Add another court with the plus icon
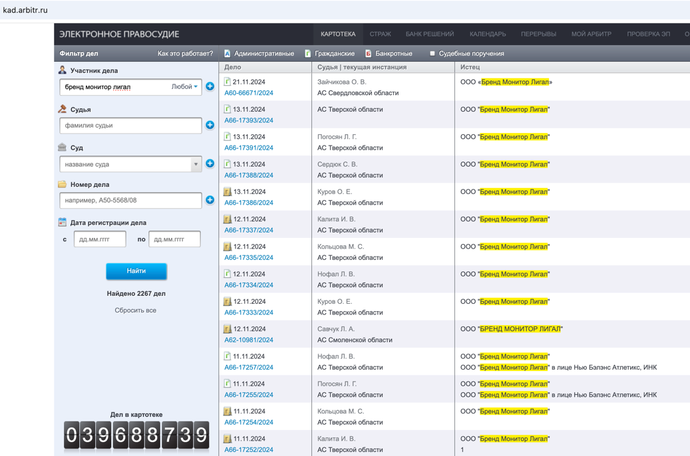 [210, 164]
